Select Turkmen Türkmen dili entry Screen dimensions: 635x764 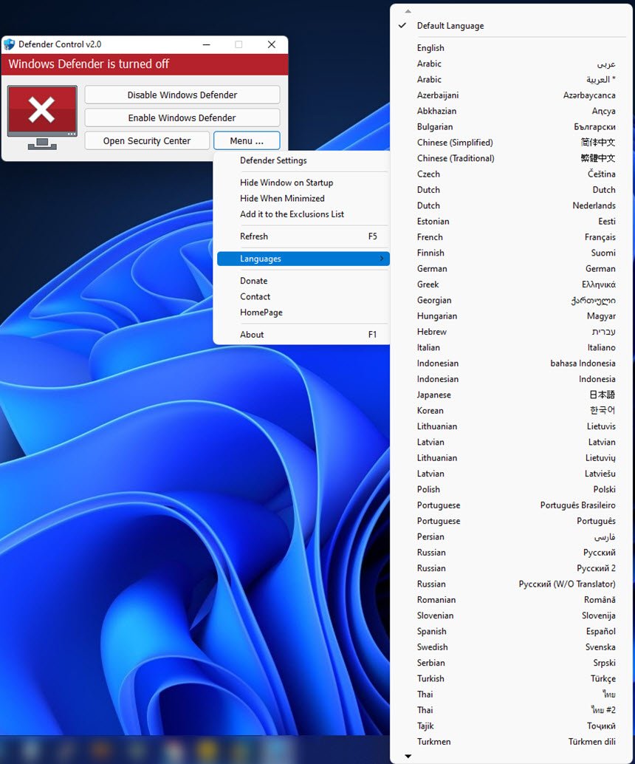(x=511, y=742)
